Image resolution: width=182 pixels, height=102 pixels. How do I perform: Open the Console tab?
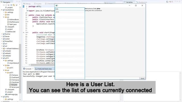tap(28, 69)
